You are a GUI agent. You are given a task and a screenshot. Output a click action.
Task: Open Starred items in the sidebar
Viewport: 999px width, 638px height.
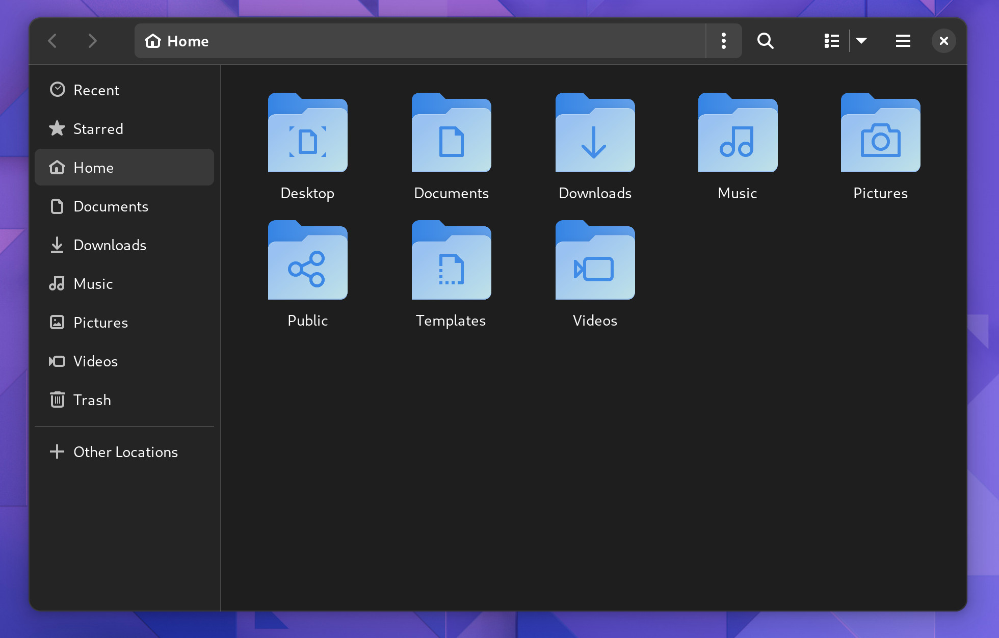(x=98, y=128)
